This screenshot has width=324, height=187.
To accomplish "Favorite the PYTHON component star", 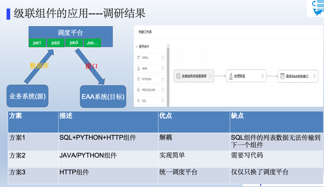I will pos(163,79).
